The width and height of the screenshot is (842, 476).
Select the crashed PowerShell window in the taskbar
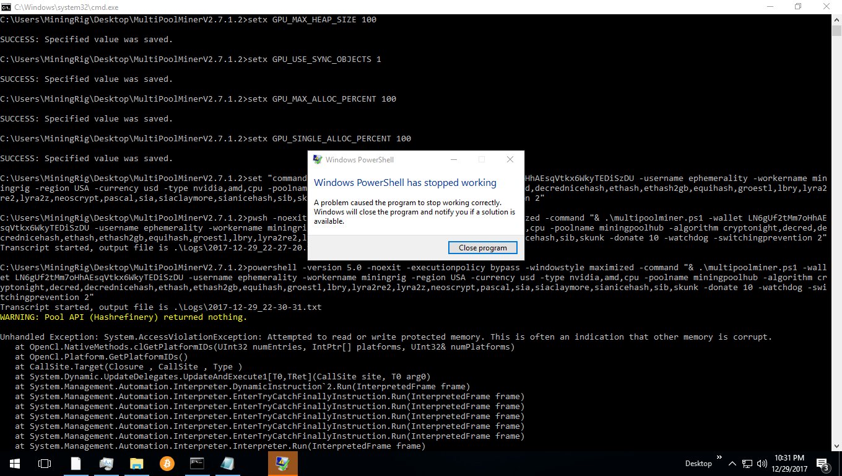(x=282, y=463)
